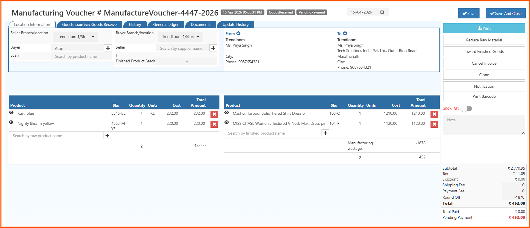Click MISS CHASE Women's Textured dress name
Viewport: 530px width, 228px height.
[279, 123]
